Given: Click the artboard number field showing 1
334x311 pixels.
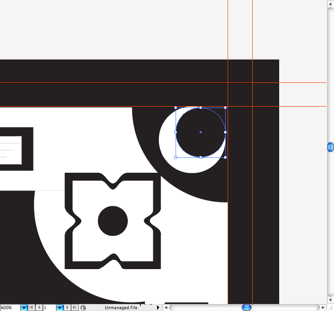Looking at the screenshot, I should click(x=49, y=308).
